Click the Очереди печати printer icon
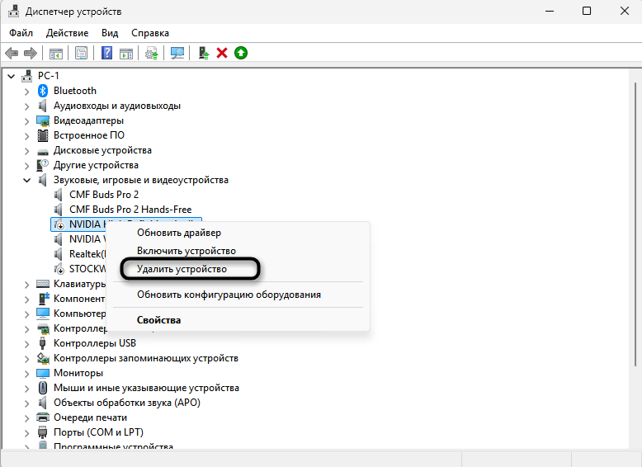 (43, 417)
